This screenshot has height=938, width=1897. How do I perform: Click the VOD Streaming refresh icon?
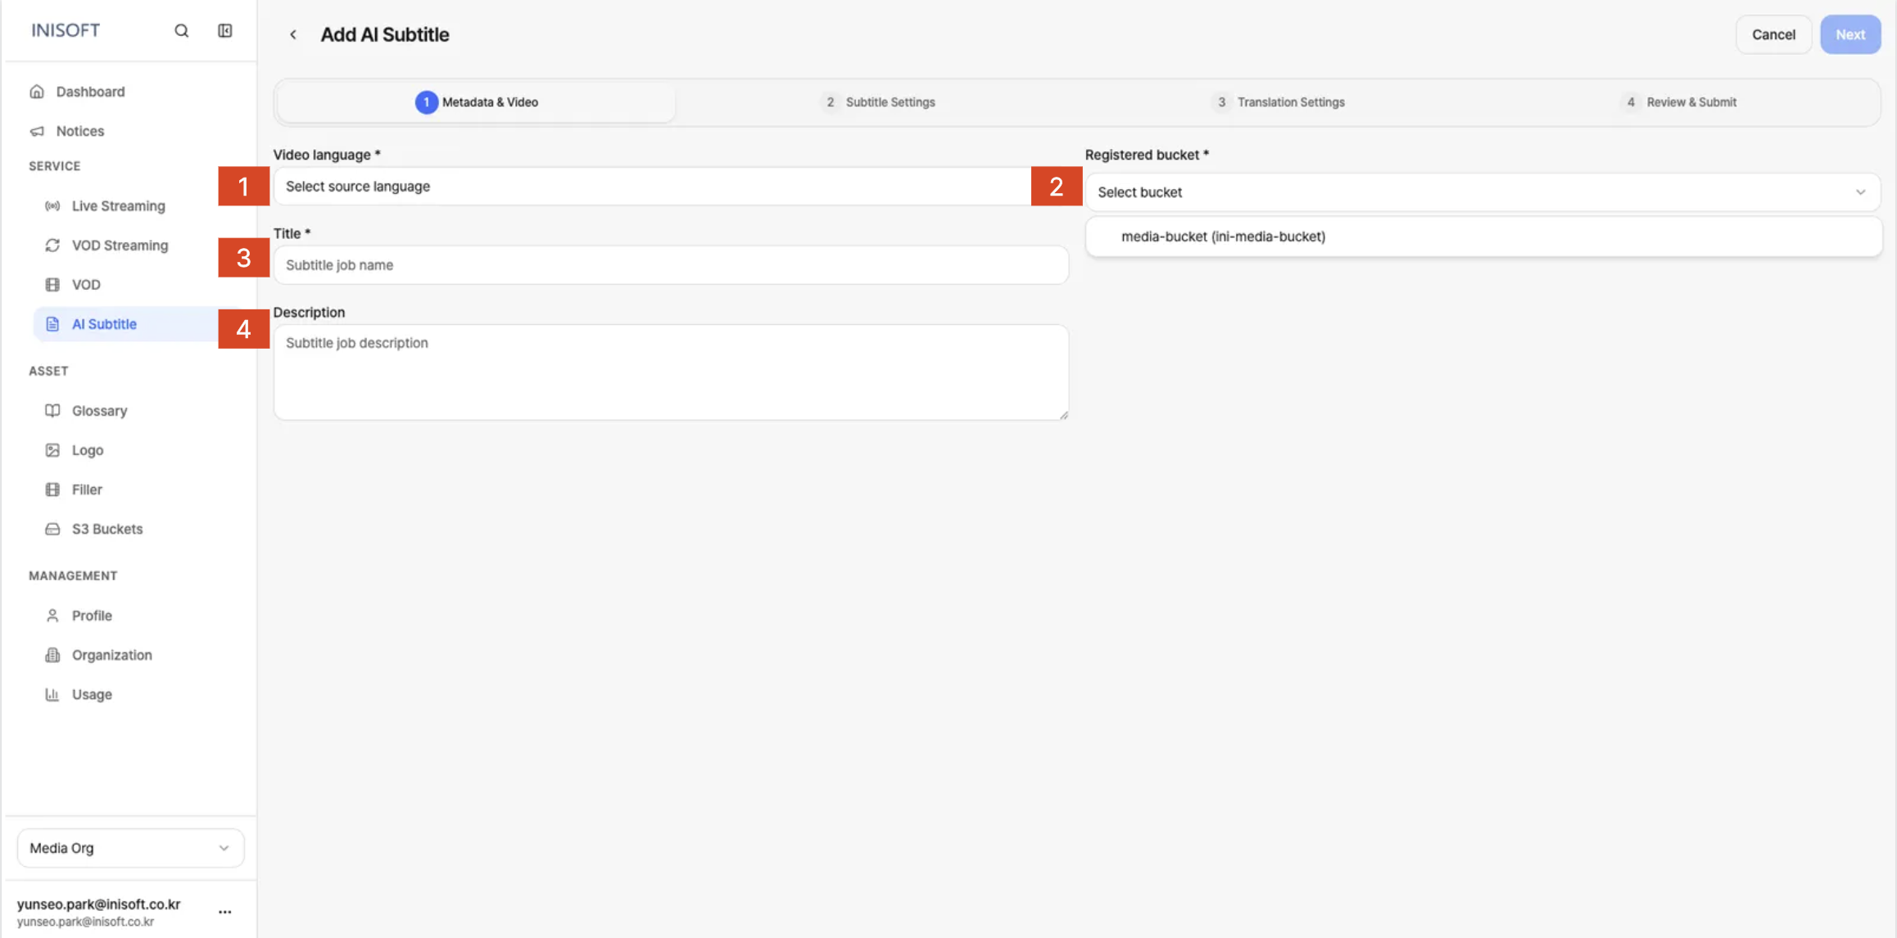pyautogui.click(x=52, y=246)
